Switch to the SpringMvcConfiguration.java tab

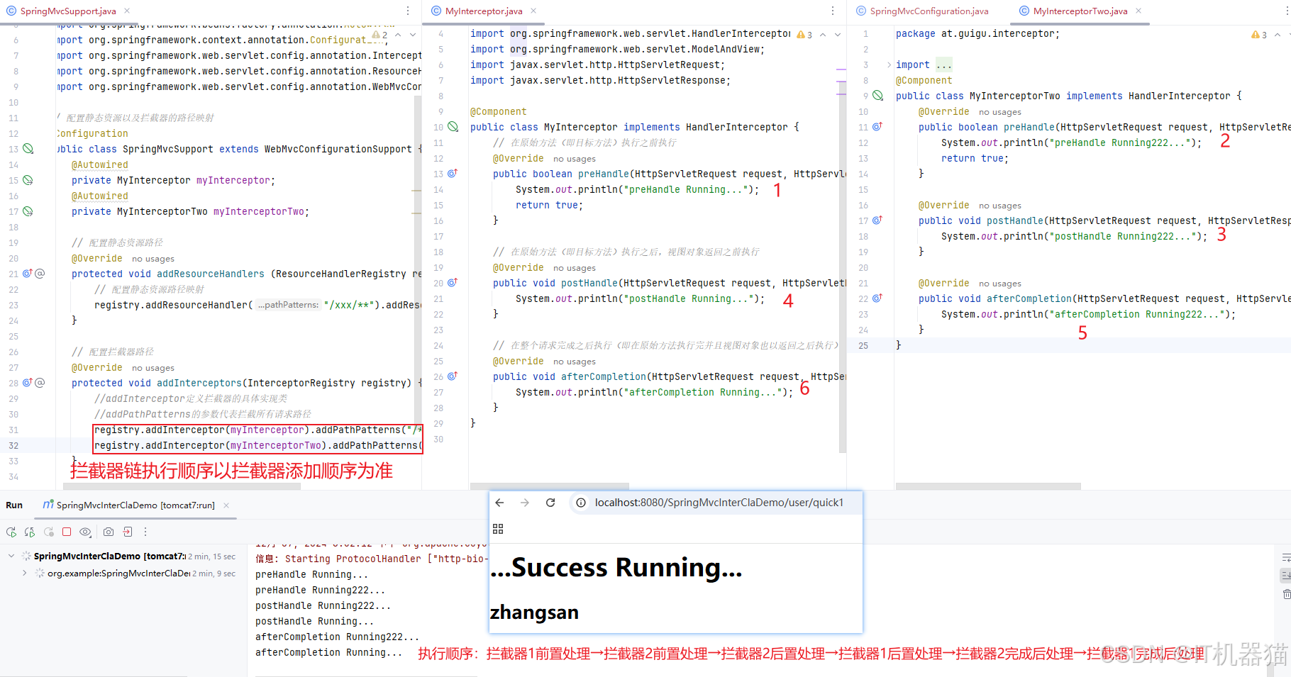(929, 11)
